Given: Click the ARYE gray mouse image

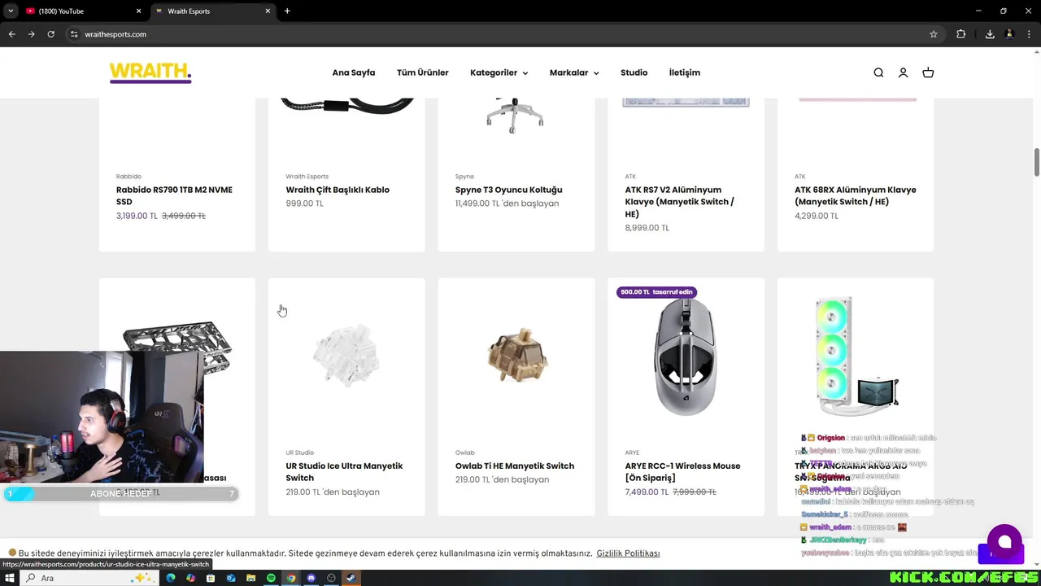Looking at the screenshot, I should 686,356.
